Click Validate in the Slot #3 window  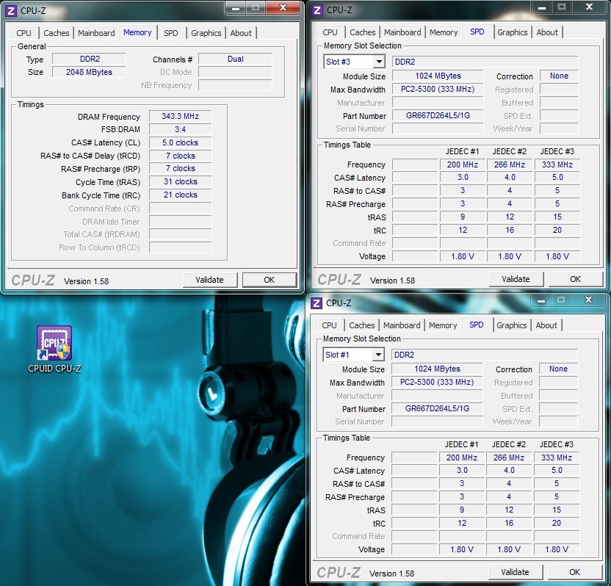516,279
